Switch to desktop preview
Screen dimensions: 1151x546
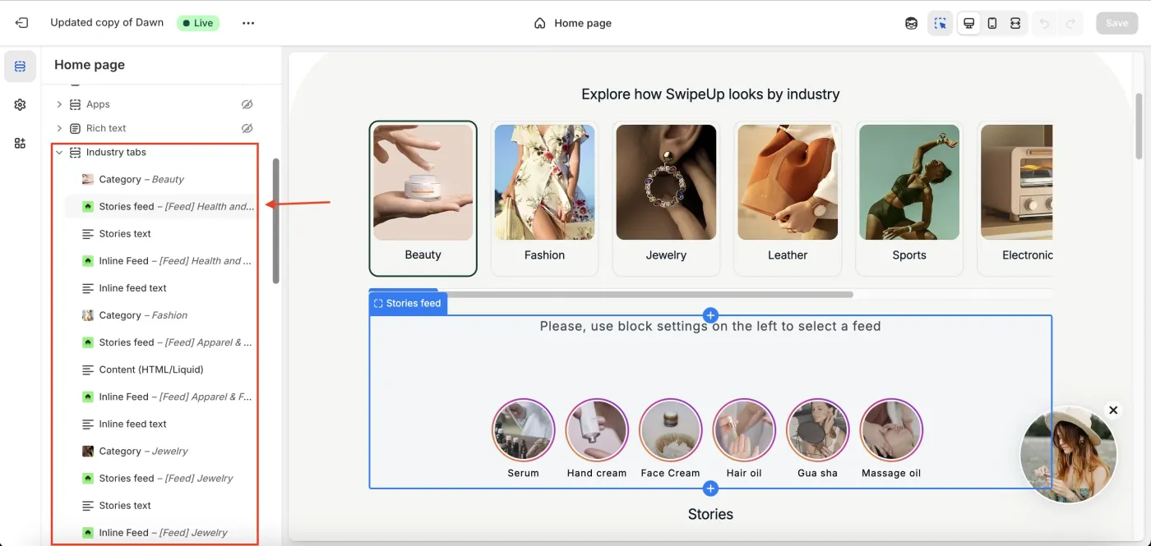point(969,23)
